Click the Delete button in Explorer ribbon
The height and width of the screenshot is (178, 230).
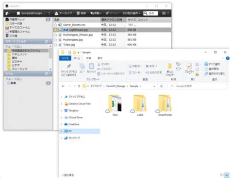[151, 66]
